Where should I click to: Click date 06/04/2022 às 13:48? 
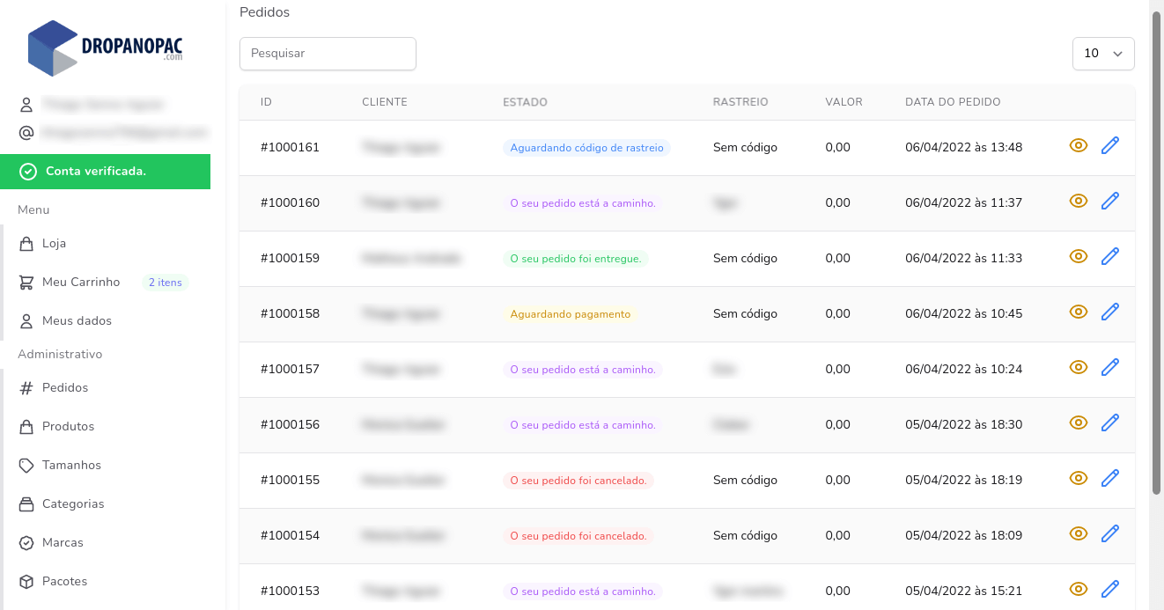963,147
